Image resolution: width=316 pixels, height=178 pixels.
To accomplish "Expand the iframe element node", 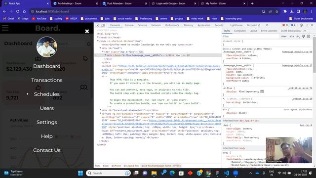I will [100, 114].
